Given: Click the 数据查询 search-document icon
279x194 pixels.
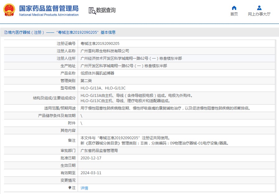Looking at the screenshot, I should [x=92, y=11].
